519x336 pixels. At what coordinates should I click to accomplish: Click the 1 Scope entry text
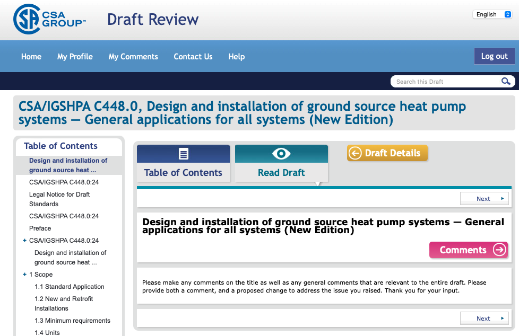(41, 275)
